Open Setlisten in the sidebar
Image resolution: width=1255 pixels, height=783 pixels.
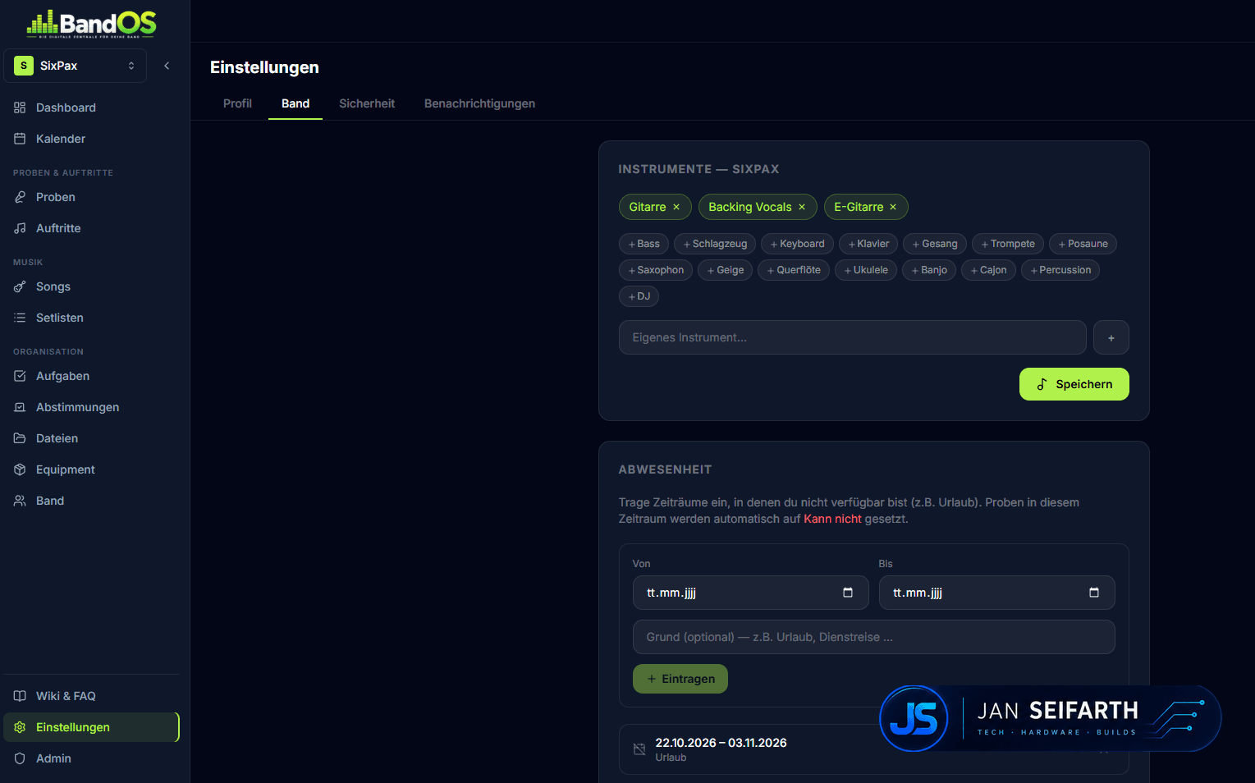[x=90, y=318]
